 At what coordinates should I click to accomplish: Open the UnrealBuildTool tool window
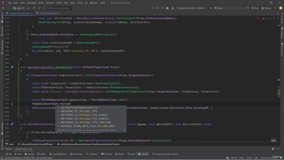click(58, 154)
